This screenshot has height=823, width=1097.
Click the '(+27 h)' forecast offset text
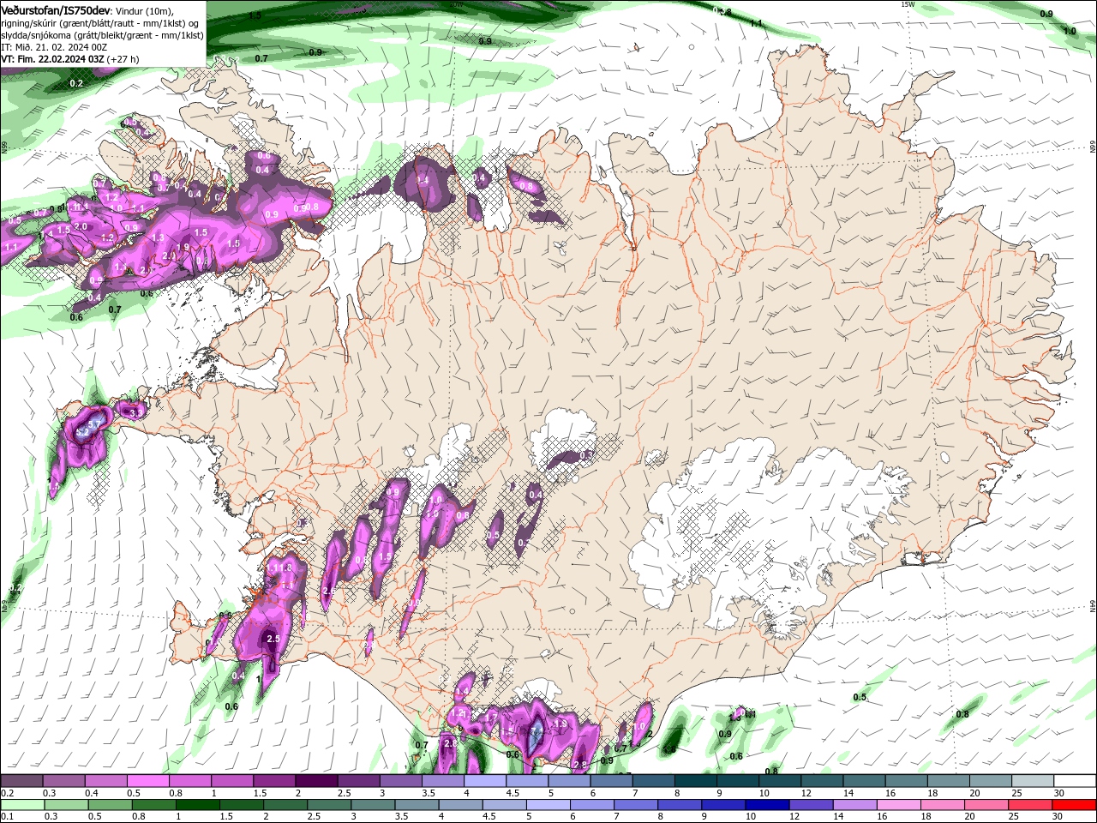click(123, 59)
